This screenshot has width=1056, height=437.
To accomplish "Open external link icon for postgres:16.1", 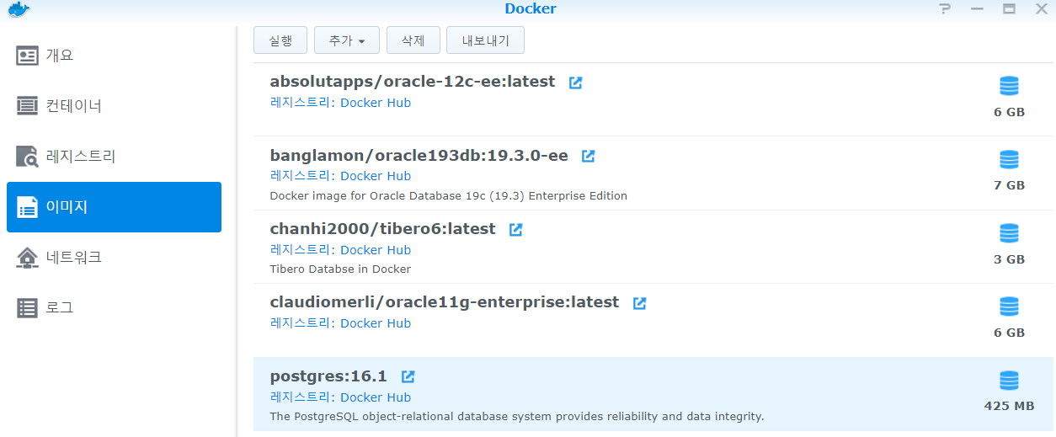I will [408, 376].
